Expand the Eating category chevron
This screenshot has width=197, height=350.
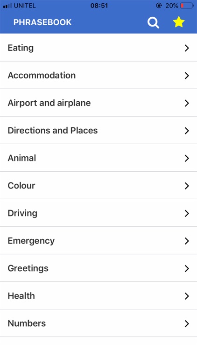[187, 48]
